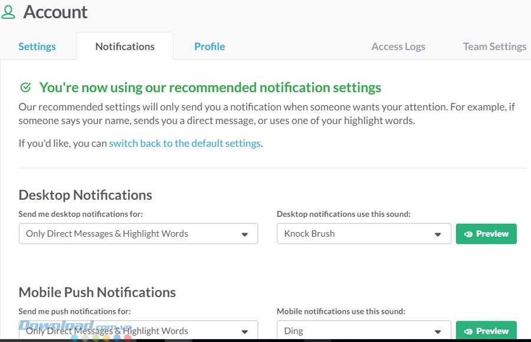Preview the Knock Brush desktop sound
Screen dimensions: 531x342
pos(486,233)
